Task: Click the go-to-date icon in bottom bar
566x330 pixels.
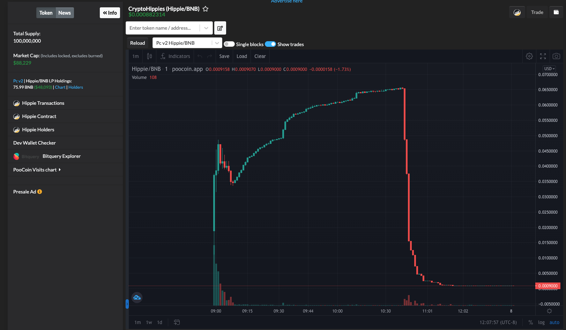Action: [x=177, y=322]
